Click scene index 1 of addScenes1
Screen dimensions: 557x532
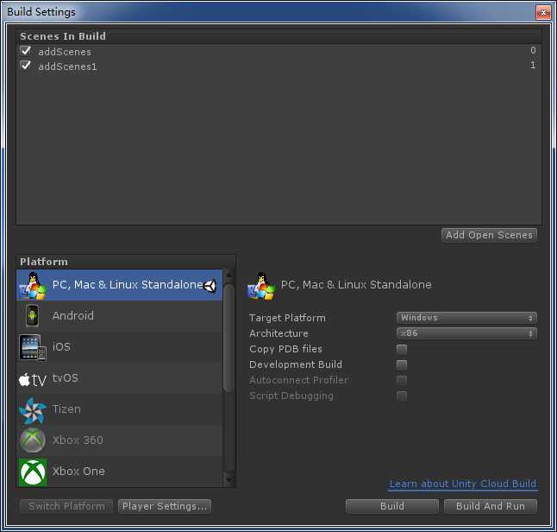pyautogui.click(x=533, y=65)
